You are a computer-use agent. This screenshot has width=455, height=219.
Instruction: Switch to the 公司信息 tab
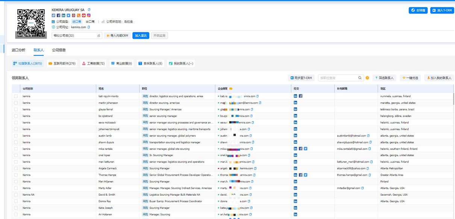[x=59, y=50]
